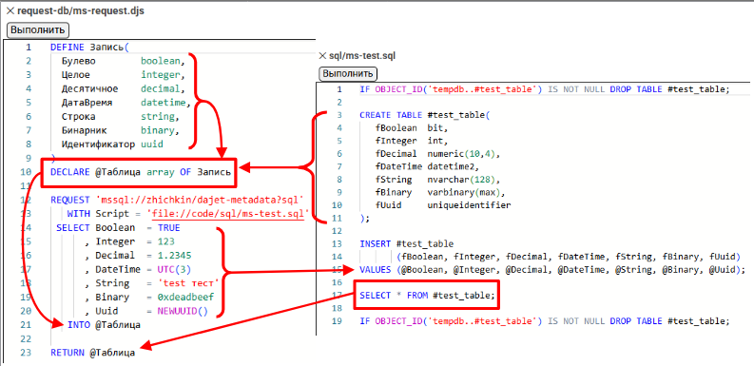The width and height of the screenshot is (754, 366).
Task: Click the 'RETURN @Таблица' line
Action: pyautogui.click(x=93, y=353)
